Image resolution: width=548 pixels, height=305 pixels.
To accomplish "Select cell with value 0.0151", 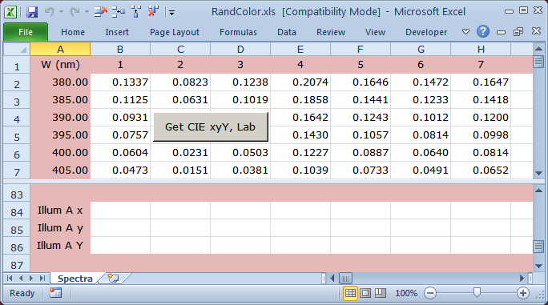I will pos(180,171).
